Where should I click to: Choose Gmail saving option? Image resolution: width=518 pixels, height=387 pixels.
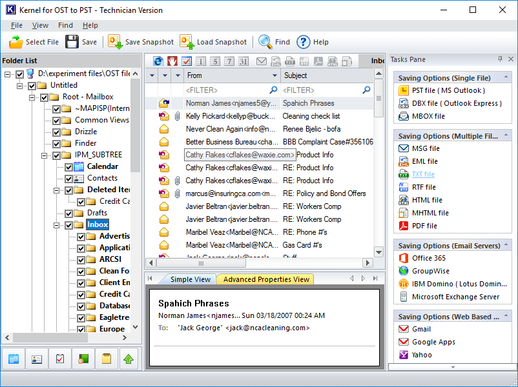421,329
